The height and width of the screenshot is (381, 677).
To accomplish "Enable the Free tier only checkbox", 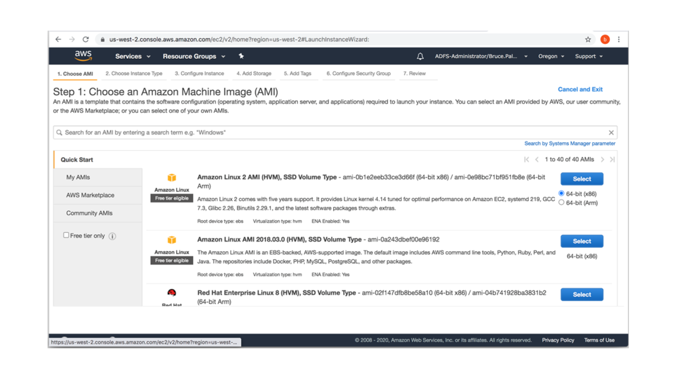I will 66,235.
